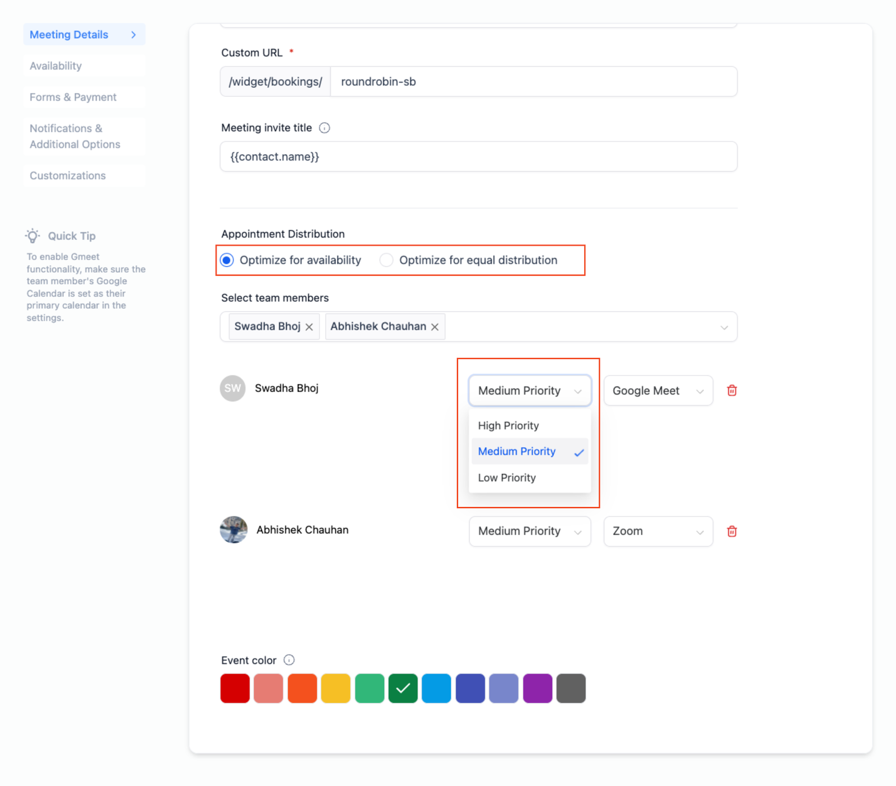The image size is (896, 786).
Task: Choose Low Priority from the list
Action: [507, 478]
